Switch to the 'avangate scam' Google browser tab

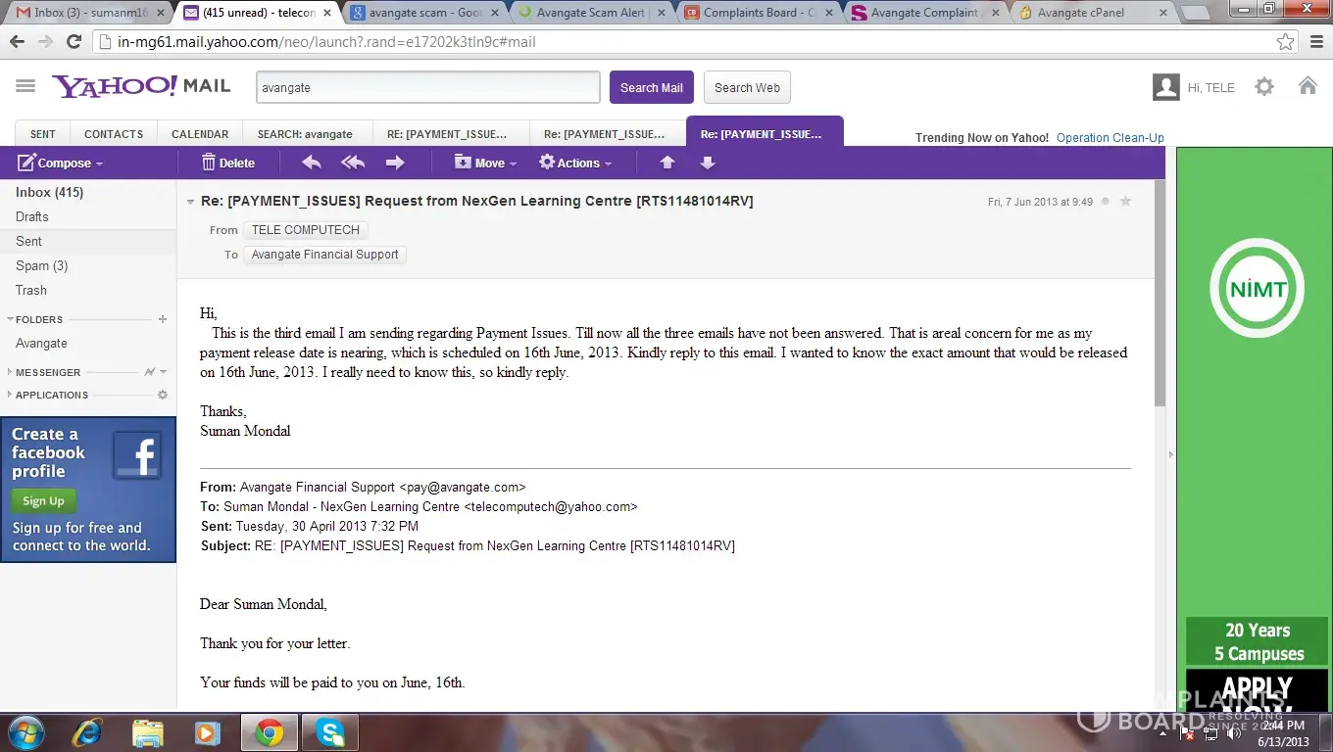[423, 13]
